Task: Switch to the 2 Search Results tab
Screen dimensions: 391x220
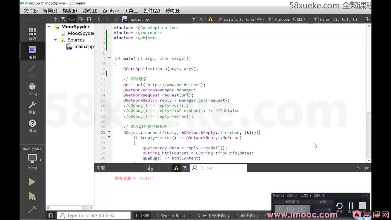Action: point(173,215)
